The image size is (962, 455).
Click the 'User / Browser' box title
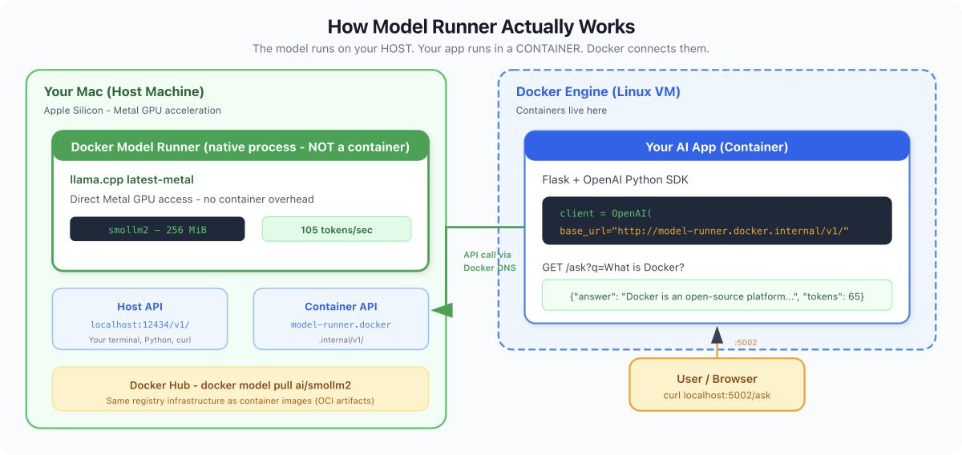tap(717, 379)
